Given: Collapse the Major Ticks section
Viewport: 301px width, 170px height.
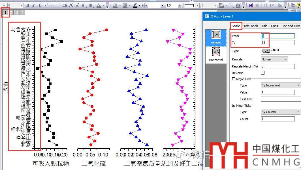Looking at the screenshot, I should 234,79.
